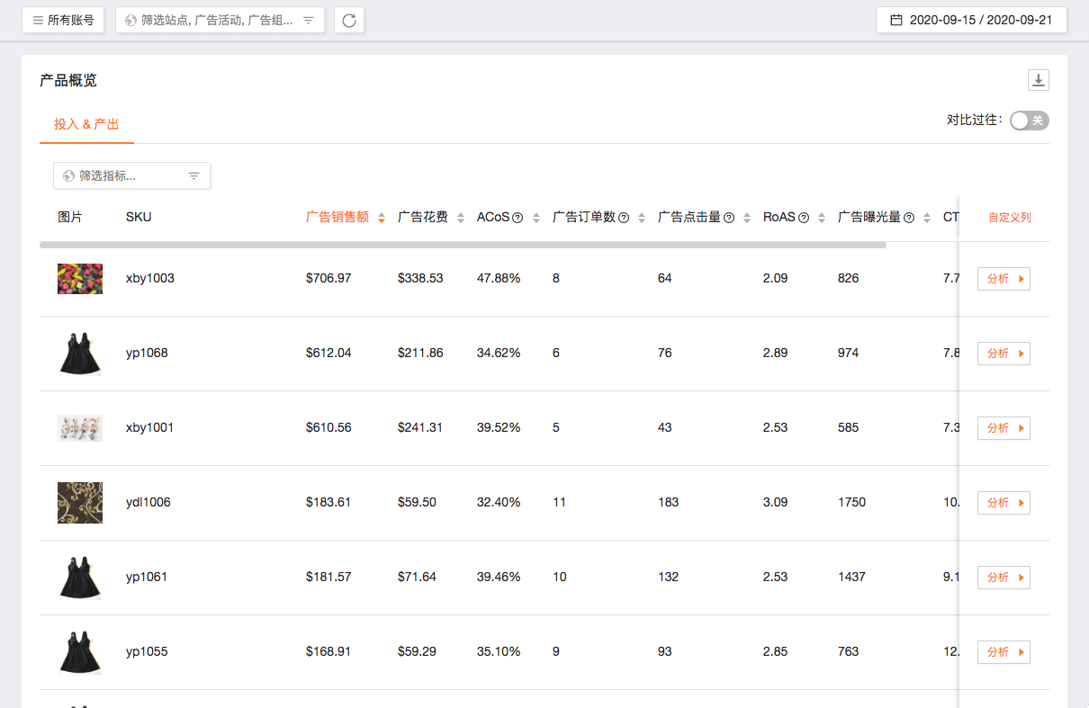The width and height of the screenshot is (1089, 708).
Task: Click 分析 button for xby1003
Action: [x=1003, y=279]
